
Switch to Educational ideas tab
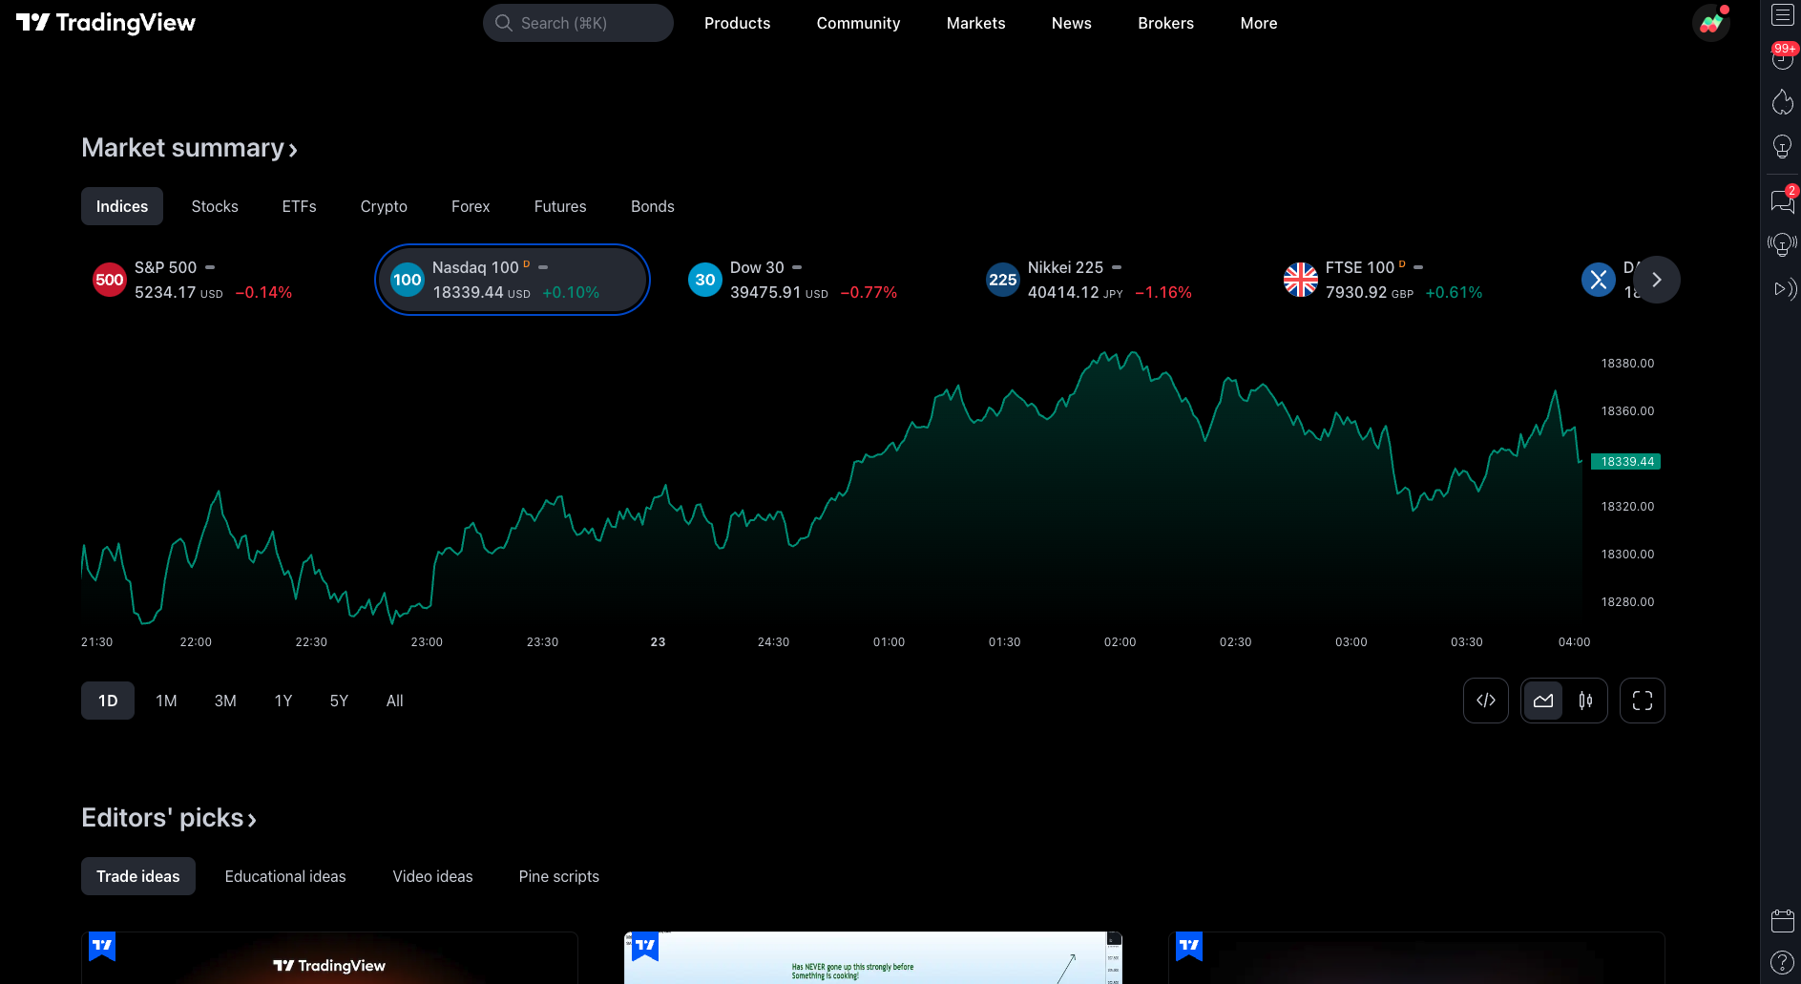(285, 876)
